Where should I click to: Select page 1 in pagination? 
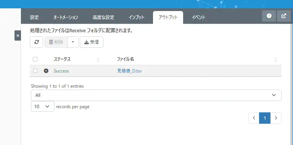click(265, 118)
